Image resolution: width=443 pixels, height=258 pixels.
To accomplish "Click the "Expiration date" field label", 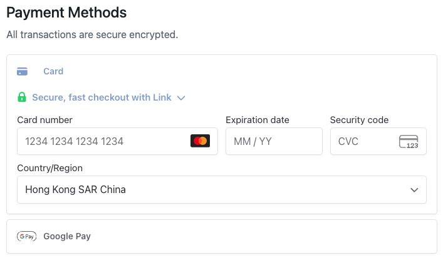I will point(258,120).
